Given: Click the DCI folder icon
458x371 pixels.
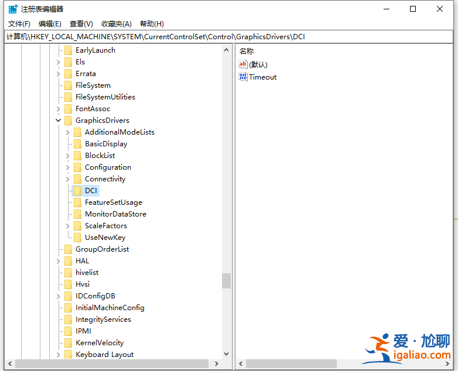Looking at the screenshot, I should [x=77, y=191].
